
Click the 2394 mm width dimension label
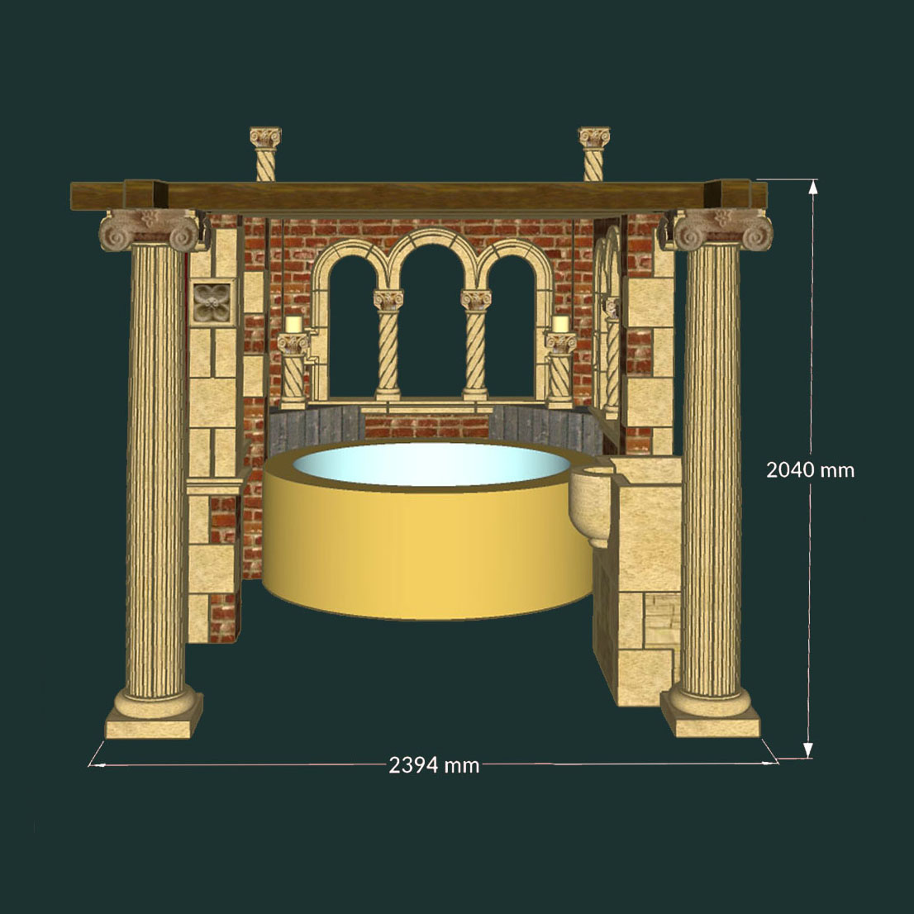click(434, 765)
